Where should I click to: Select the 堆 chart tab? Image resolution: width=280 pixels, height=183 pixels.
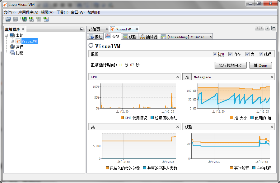(x=187, y=77)
